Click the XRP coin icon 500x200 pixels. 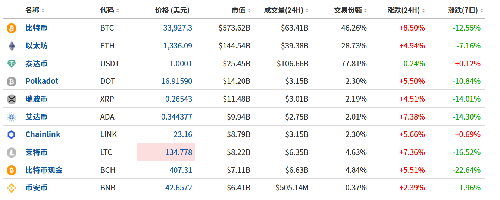pos(12,99)
